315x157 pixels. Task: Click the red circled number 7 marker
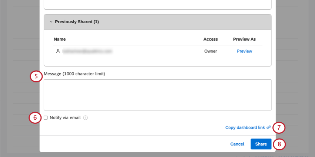tap(279, 128)
